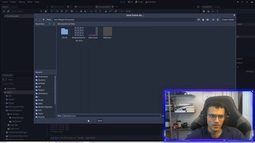
Task: Select the Slot.tscn file thumbnail
Action: [107, 33]
